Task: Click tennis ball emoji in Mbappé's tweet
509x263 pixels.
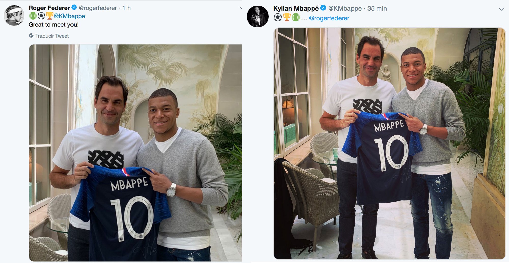Action: coord(295,18)
